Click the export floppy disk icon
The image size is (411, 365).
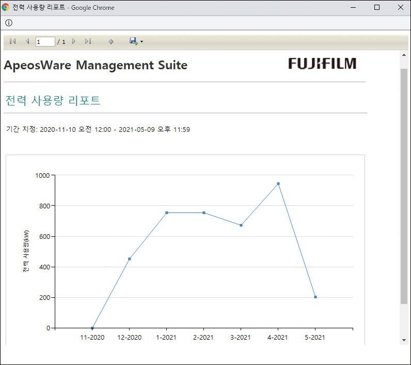coord(133,41)
